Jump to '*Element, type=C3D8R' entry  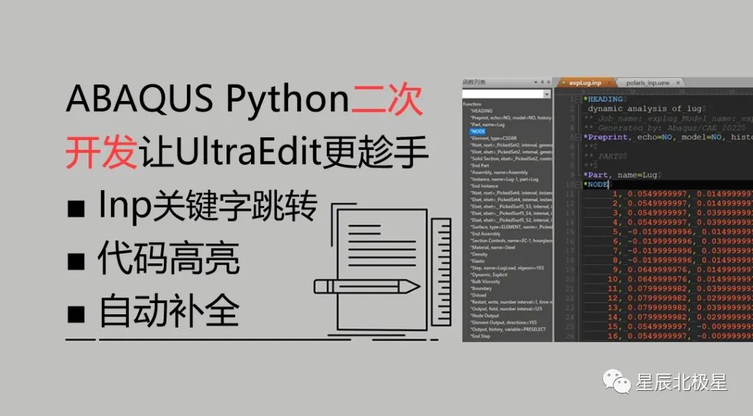pyautogui.click(x=493, y=138)
